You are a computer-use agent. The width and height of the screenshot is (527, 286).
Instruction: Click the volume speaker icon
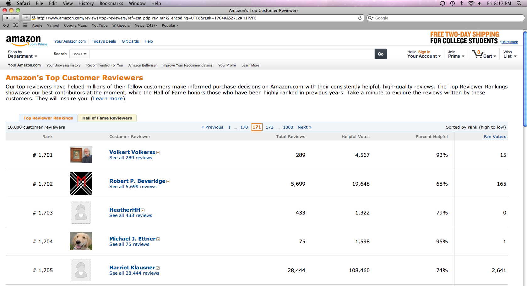[480, 3]
